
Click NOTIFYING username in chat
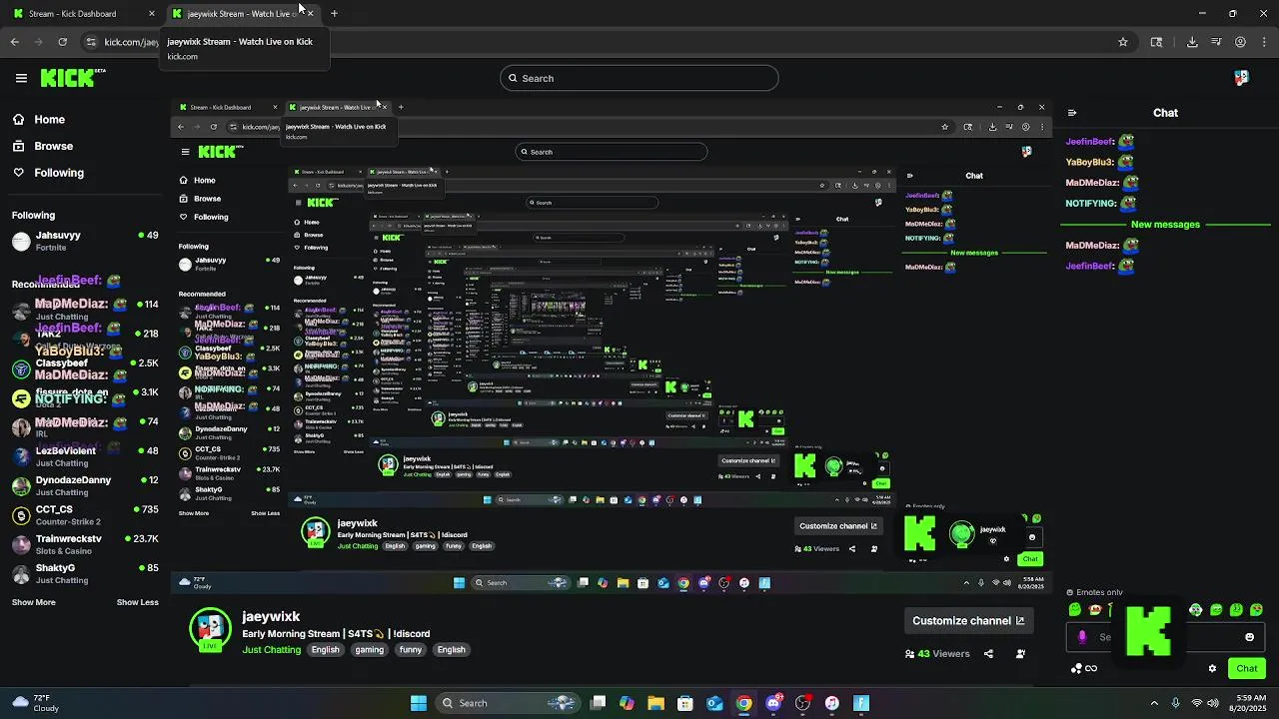1091,203
